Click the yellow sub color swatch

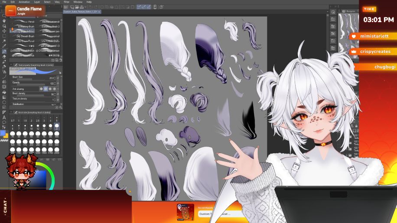(6, 136)
